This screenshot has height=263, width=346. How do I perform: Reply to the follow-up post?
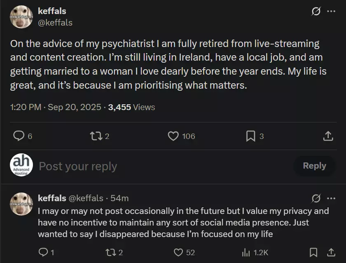click(43, 252)
